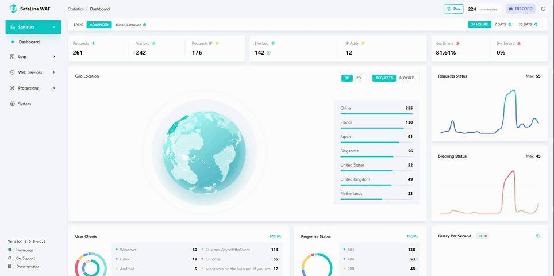Image resolution: width=554 pixels, height=276 pixels.
Task: Click the 4xx Errors warning icon
Action: (x=458, y=43)
